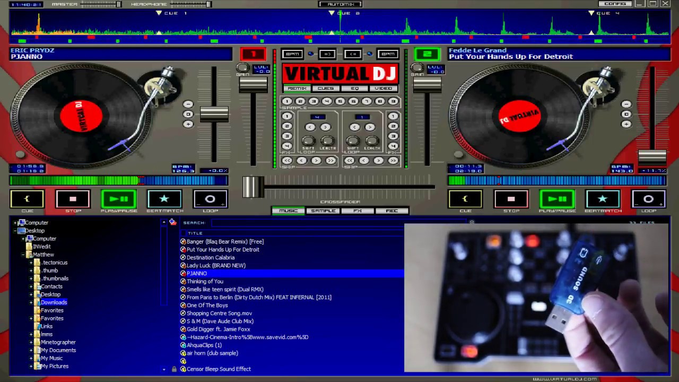This screenshot has height=382, width=679.
Task: Click the left BPM sync button
Action: click(292, 54)
